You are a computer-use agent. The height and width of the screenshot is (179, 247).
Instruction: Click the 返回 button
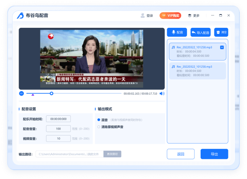[x=180, y=154]
